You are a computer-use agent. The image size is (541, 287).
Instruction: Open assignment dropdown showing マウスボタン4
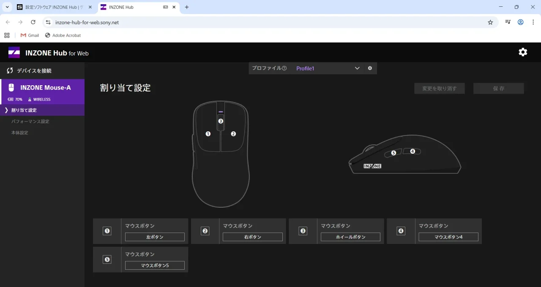click(x=448, y=237)
